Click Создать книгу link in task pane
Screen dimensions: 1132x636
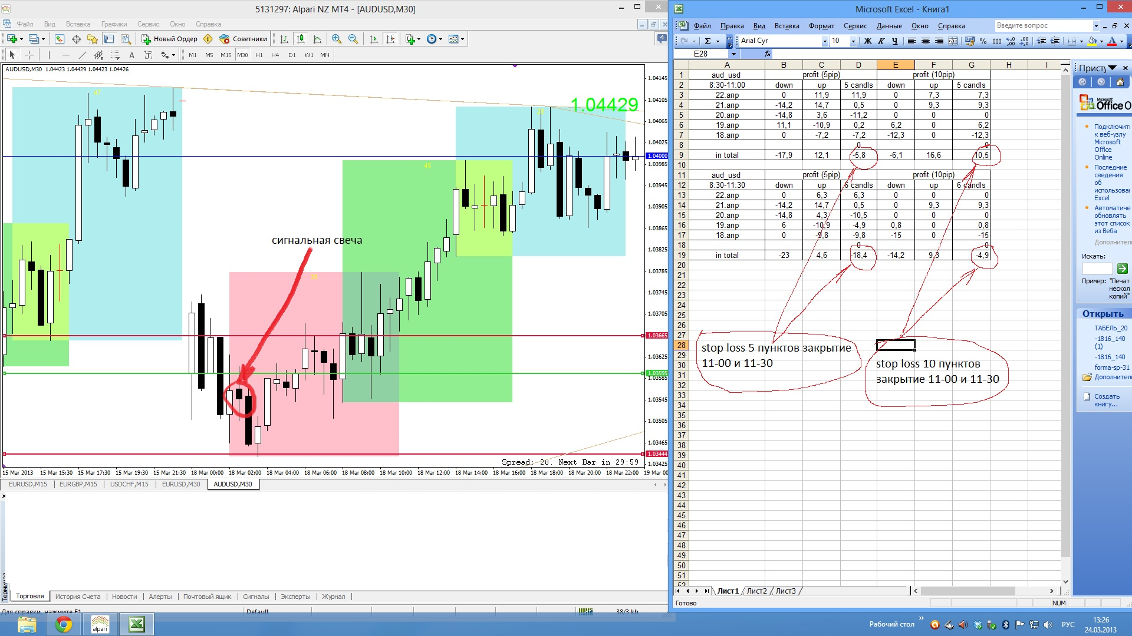pos(1107,400)
